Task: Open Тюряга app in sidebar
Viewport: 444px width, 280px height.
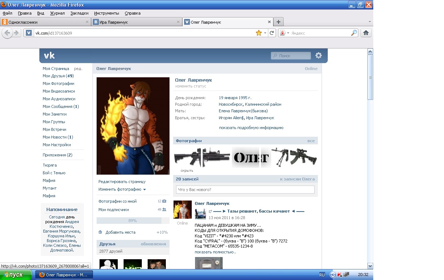Action: click(x=50, y=166)
